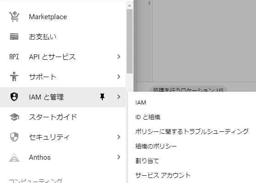The image size is (256, 183).
Task: Click the サポート person icon
Action: tap(14, 77)
